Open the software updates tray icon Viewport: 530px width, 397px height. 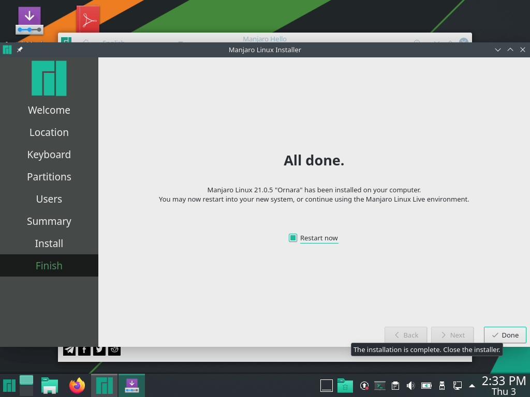coord(364,386)
